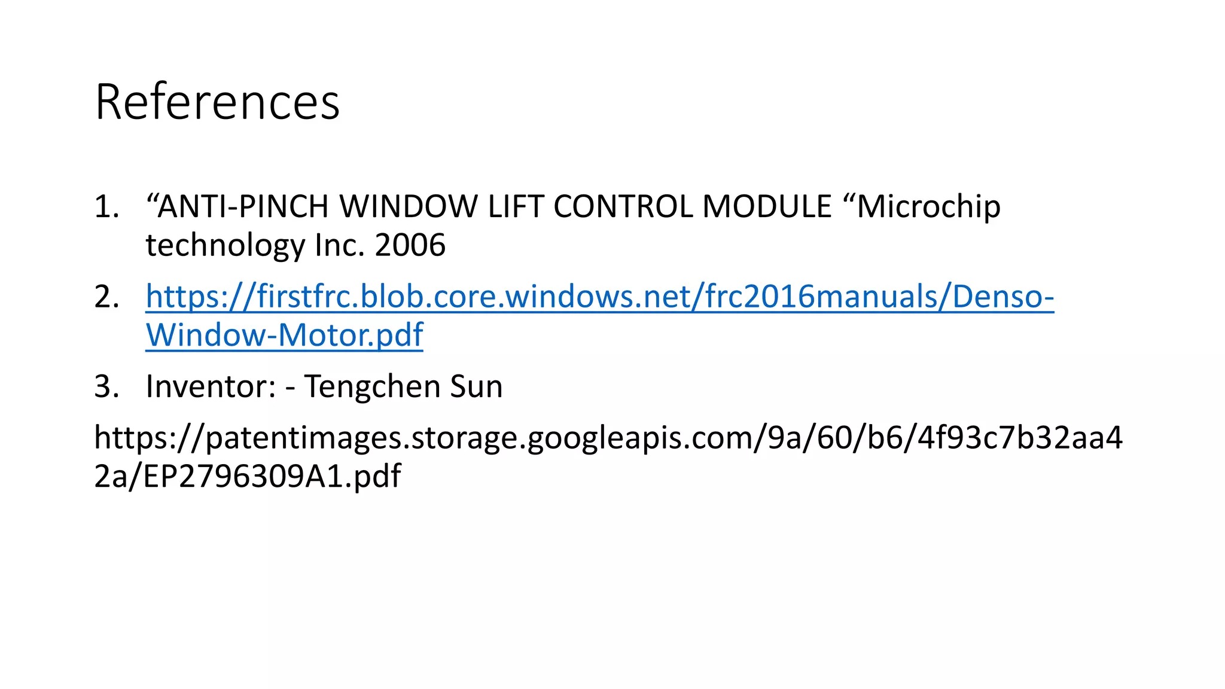Click 4f93c7b32aa4 in the patent URL
This screenshot has width=1225, height=689.
tap(1020, 438)
